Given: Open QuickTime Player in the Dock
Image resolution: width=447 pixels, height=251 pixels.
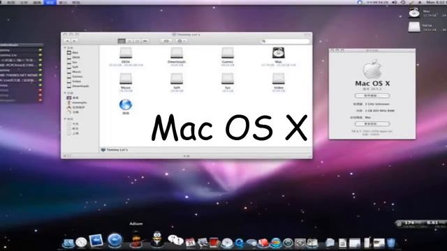Looking at the screenshot, I should 239,243.
